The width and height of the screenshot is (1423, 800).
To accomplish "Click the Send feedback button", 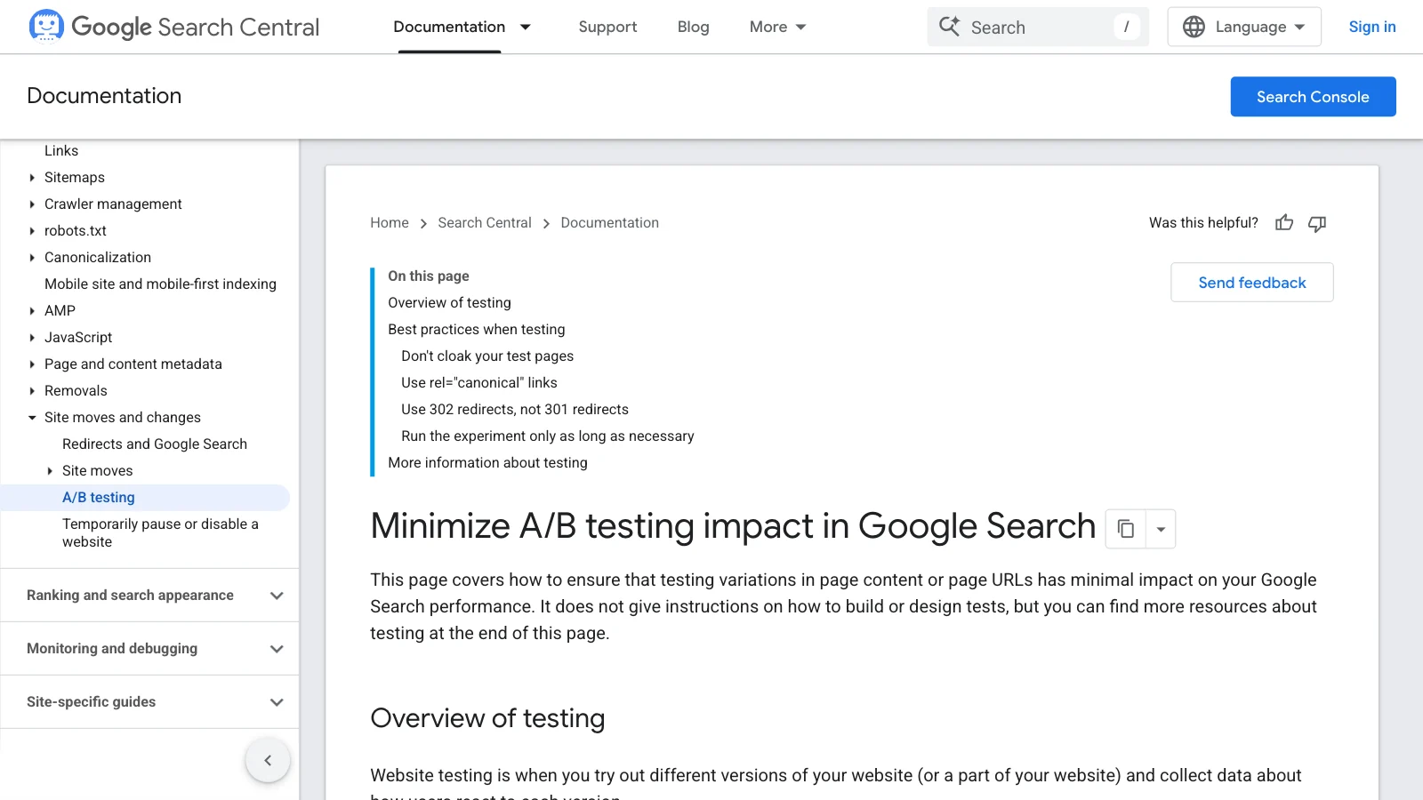I will point(1252,283).
